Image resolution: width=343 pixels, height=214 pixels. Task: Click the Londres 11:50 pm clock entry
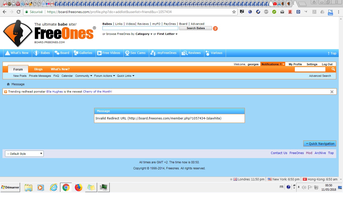249,179
